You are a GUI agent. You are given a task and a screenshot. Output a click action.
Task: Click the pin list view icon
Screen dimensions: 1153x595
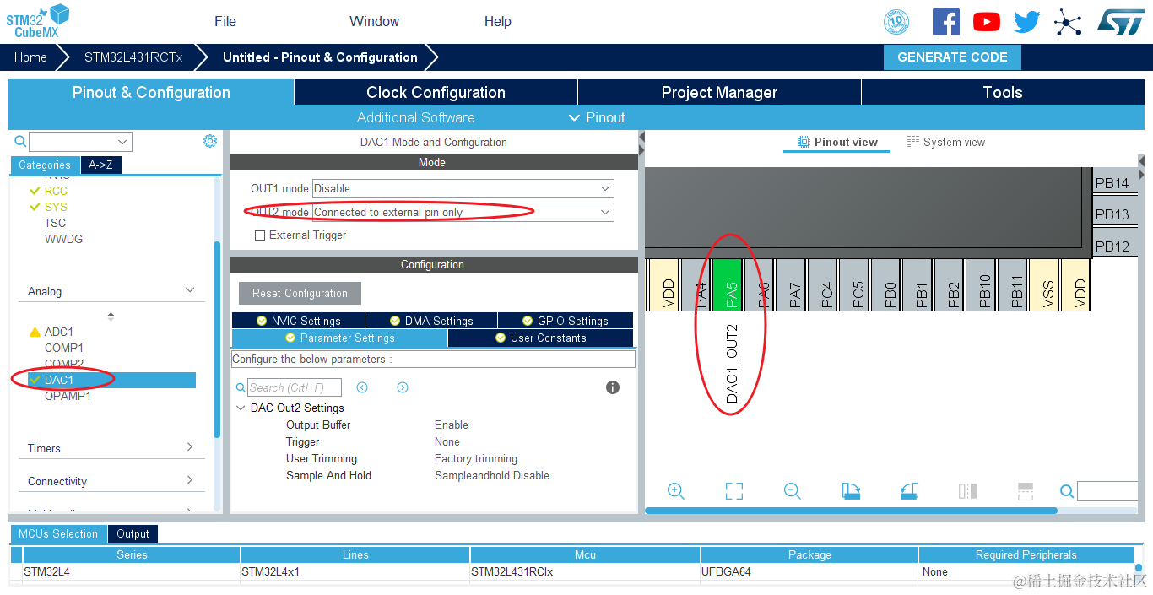(1026, 491)
